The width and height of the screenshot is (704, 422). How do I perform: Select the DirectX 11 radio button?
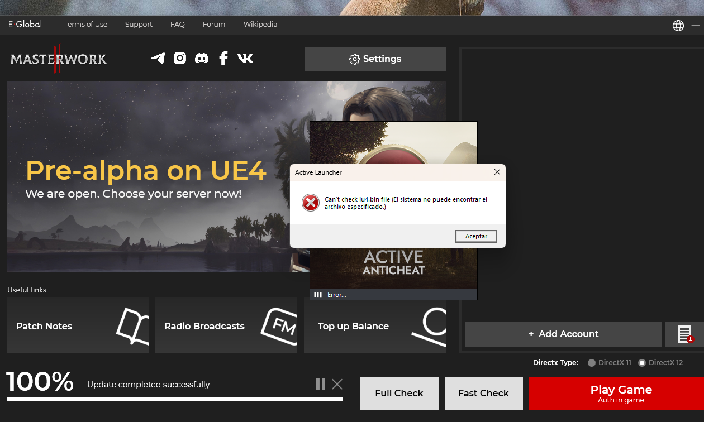[x=592, y=363]
